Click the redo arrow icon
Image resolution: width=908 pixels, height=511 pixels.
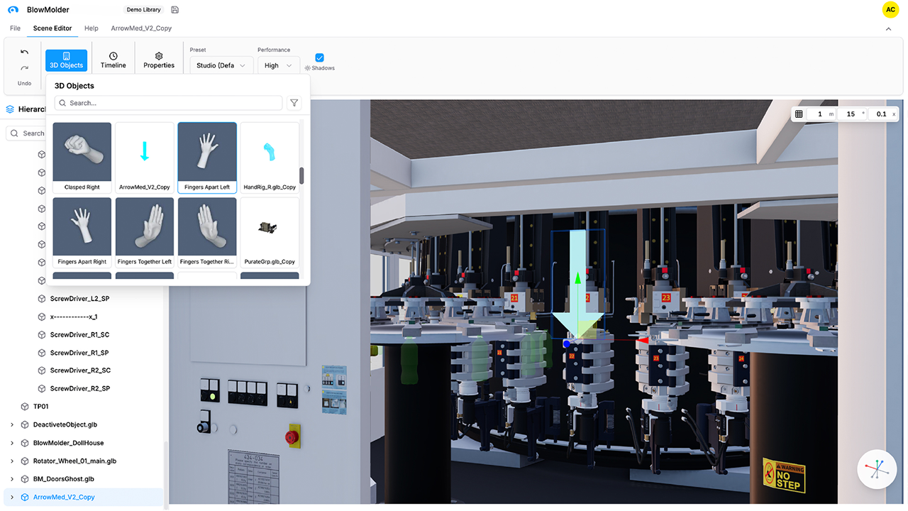point(24,68)
